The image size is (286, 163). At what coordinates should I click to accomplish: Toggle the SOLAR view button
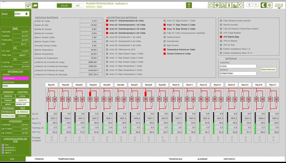pyautogui.click(x=64, y=5)
